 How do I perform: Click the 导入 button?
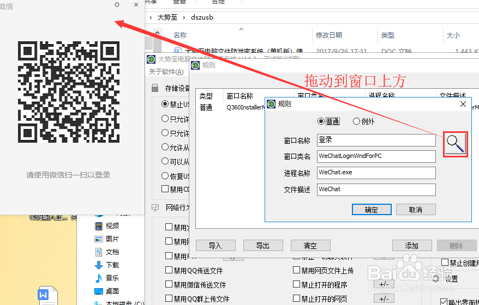pyautogui.click(x=215, y=246)
